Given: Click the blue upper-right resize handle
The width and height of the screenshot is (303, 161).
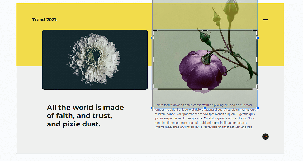Looking at the screenshot, I should 258,38.
